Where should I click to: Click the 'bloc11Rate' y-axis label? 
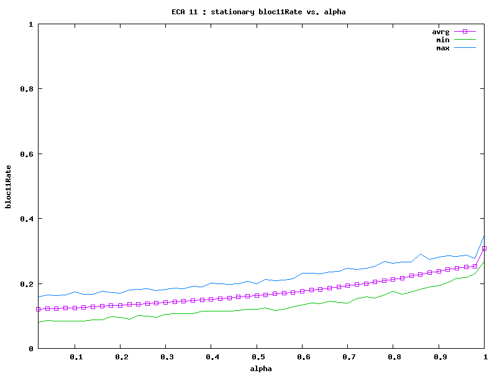(x=9, y=186)
